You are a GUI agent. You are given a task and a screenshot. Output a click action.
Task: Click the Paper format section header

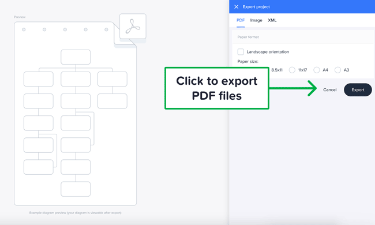[x=303, y=37]
